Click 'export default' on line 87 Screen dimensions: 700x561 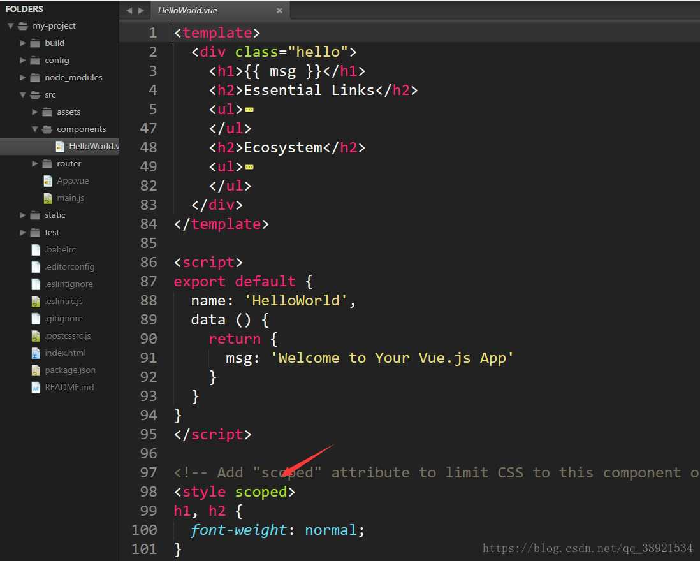coord(235,282)
